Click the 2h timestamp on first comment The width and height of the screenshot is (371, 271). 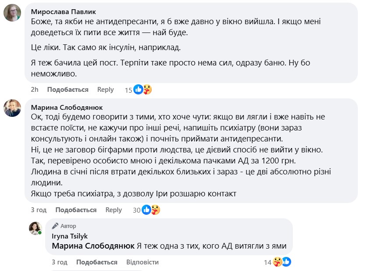click(35, 90)
